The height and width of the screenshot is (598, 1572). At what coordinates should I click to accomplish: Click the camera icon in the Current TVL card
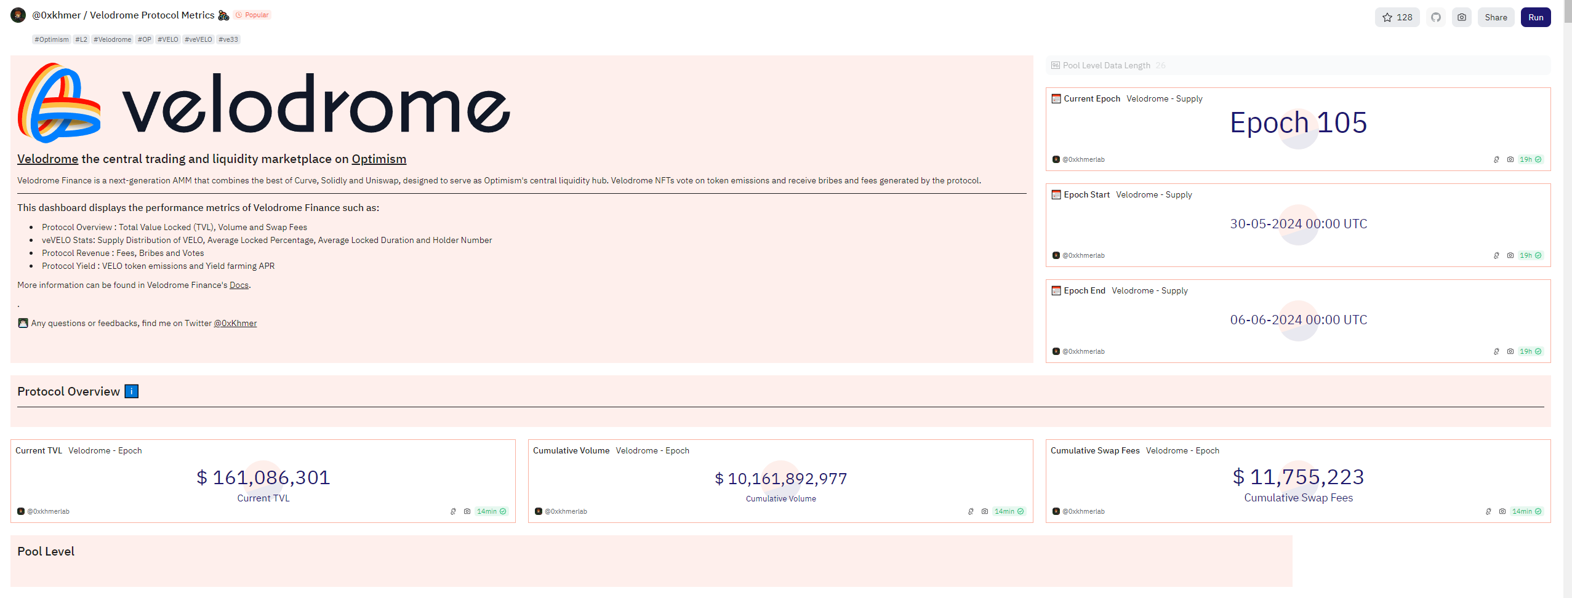(x=467, y=511)
